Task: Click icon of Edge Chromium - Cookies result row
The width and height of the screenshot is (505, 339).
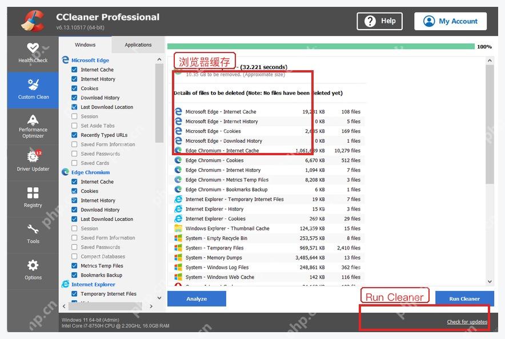Action: click(178, 160)
